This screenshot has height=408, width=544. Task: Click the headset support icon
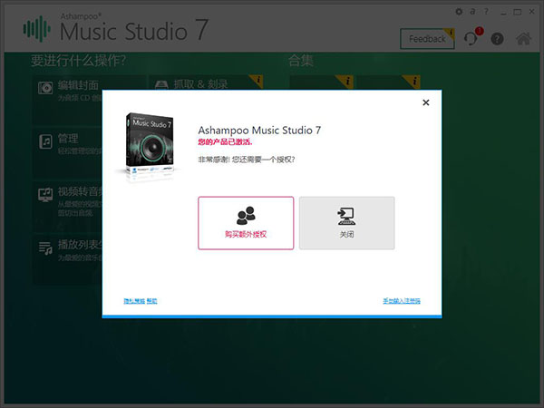click(x=471, y=39)
